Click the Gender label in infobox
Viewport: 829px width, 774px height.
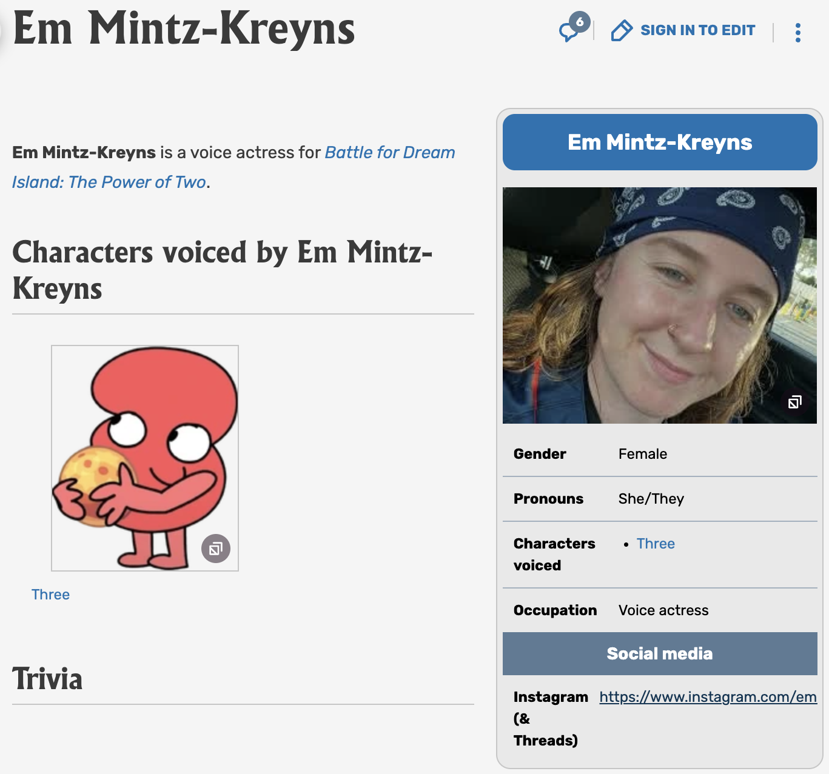(x=540, y=454)
